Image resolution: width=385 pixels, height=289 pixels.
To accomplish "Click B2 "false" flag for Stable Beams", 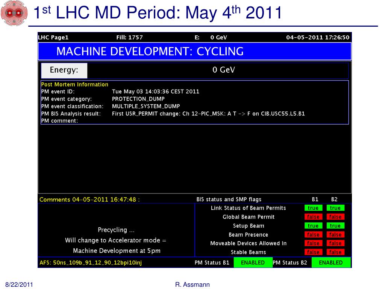I will click(x=335, y=252).
